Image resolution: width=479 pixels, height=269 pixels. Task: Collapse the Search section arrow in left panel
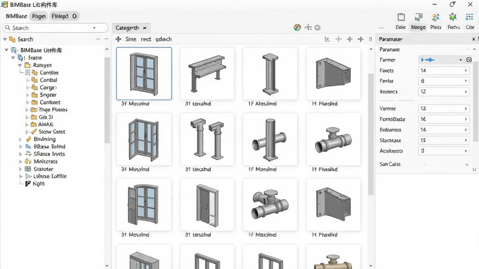tap(5, 39)
